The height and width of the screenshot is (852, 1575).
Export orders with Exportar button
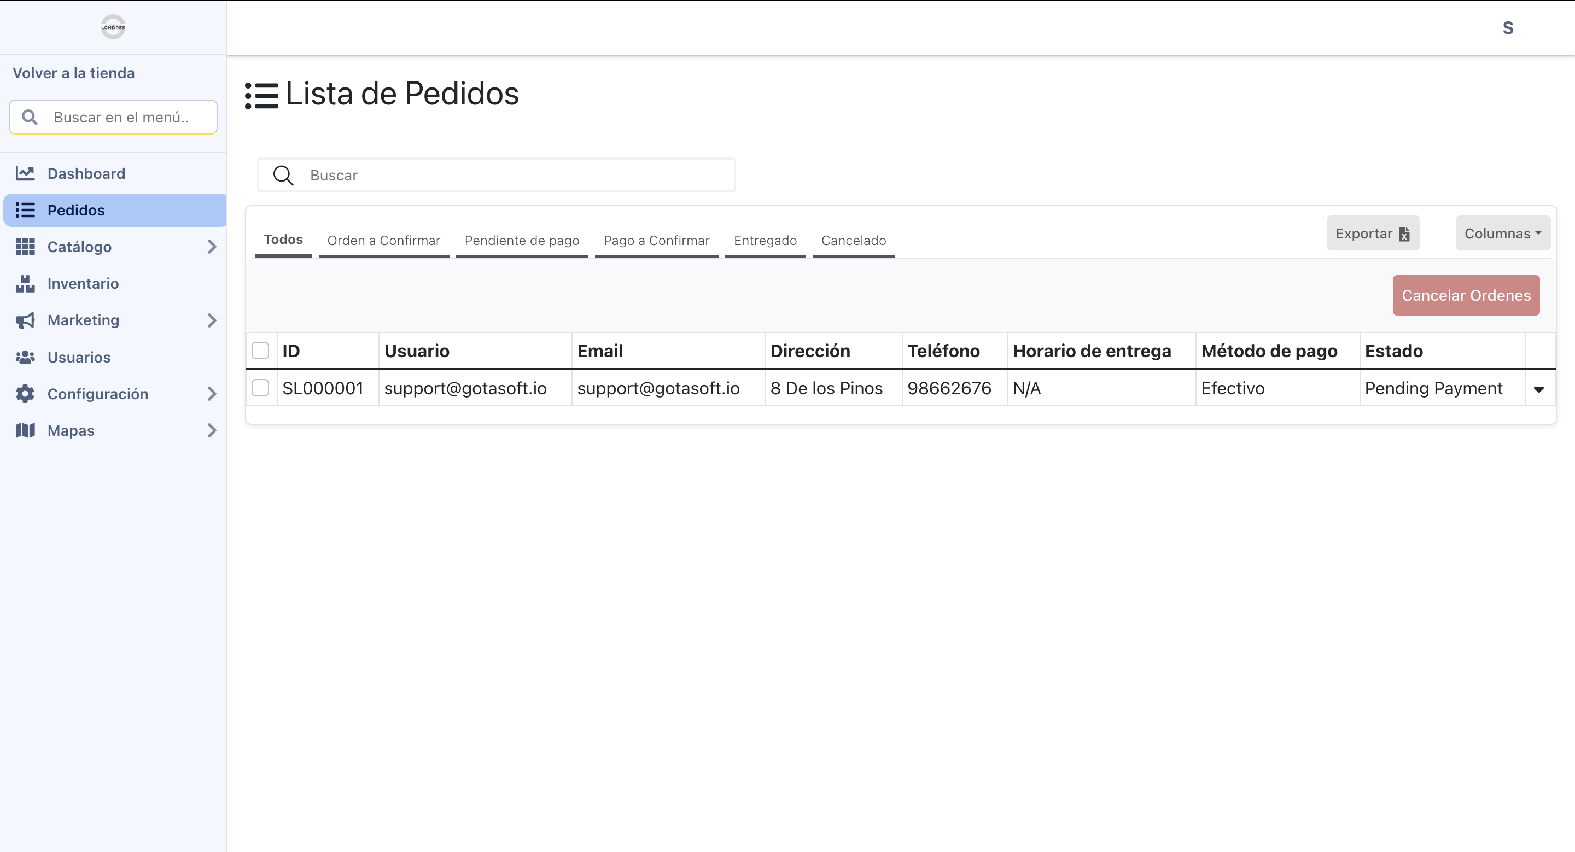1373,234
